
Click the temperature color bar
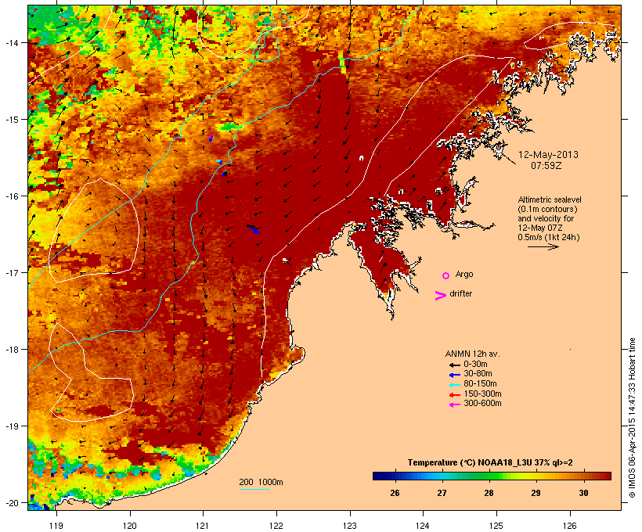(x=492, y=476)
